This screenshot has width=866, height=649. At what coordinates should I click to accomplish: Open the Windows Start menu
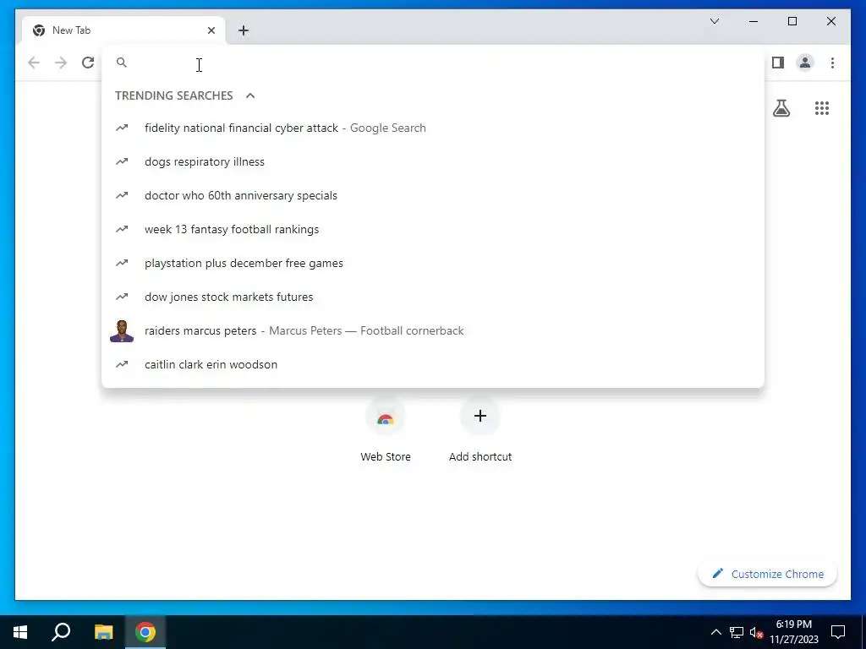pyautogui.click(x=20, y=632)
